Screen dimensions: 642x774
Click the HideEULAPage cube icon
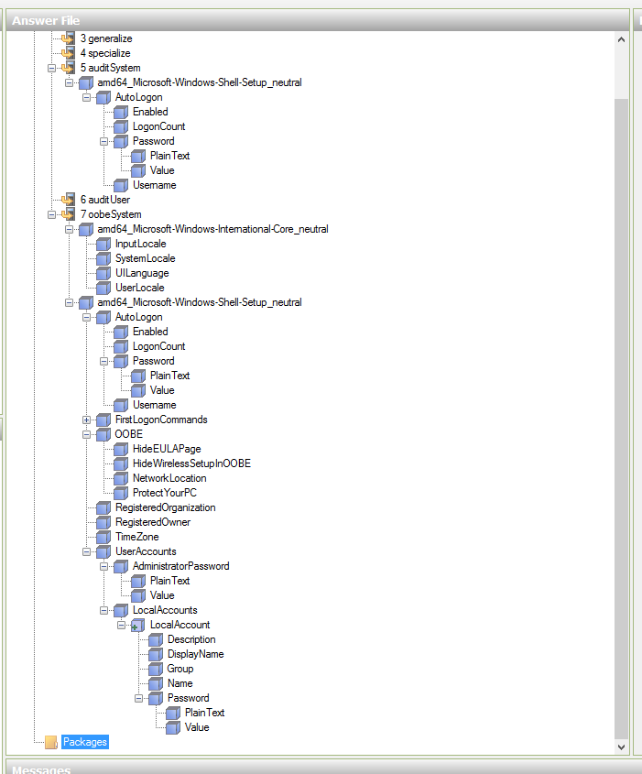(x=121, y=449)
